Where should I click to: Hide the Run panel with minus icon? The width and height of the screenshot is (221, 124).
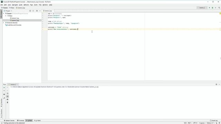click(x=219, y=84)
